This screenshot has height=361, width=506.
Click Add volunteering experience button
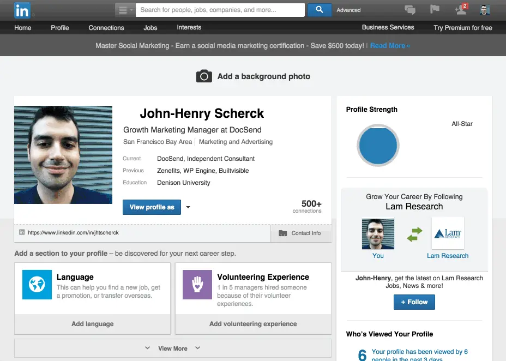[x=253, y=323]
